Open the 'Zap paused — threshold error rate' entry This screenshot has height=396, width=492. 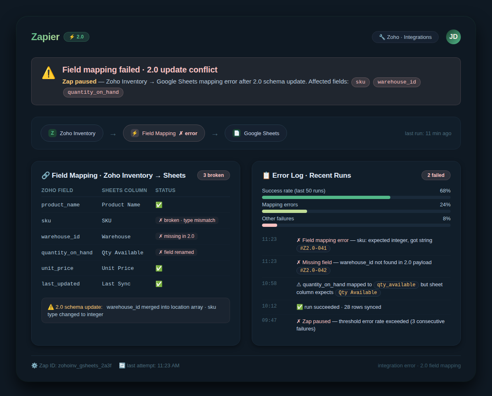pos(356,325)
